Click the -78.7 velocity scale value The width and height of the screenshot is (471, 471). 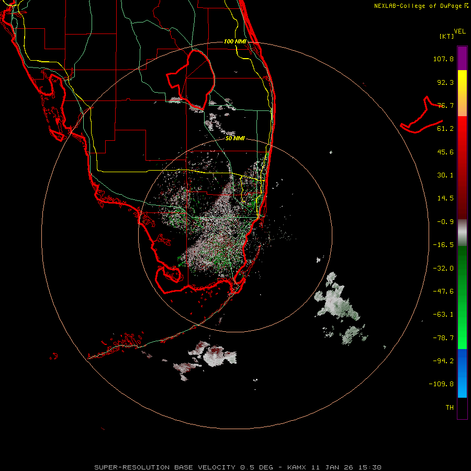(443, 338)
